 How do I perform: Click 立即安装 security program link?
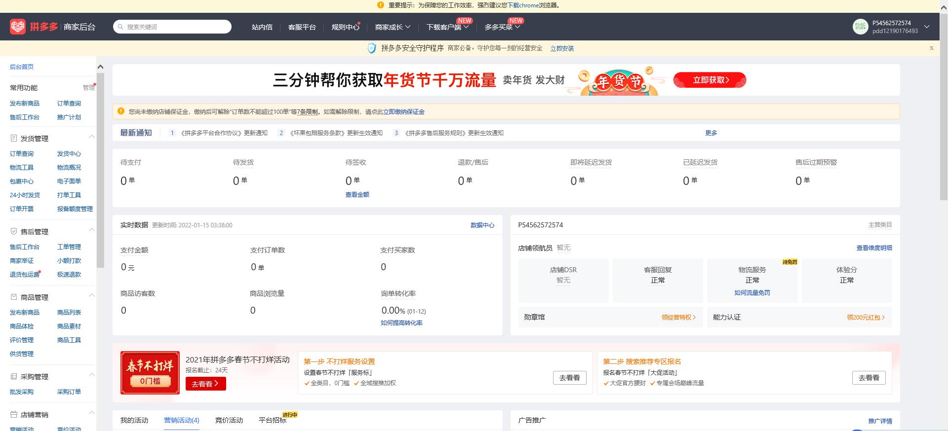coord(562,48)
